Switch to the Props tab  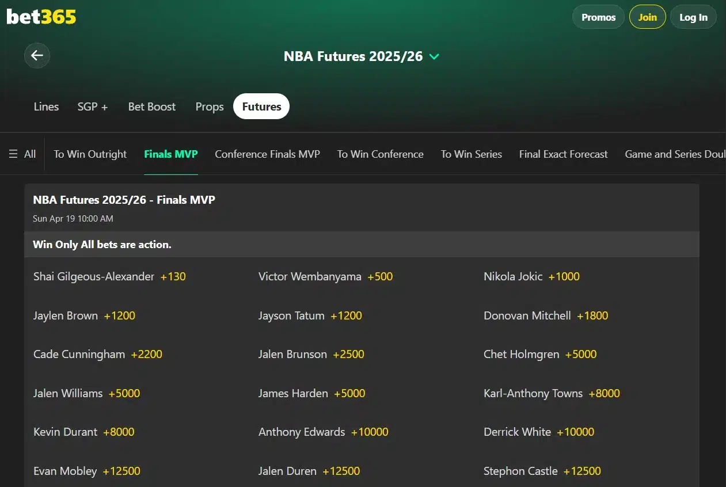209,106
